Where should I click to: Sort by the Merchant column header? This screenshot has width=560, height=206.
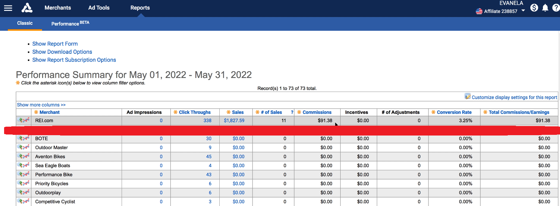(x=50, y=112)
